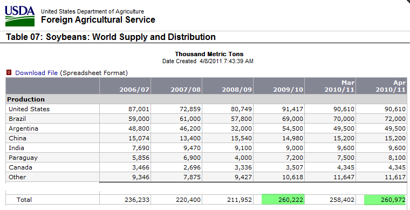Select the 2008/09 column header

pos(228,86)
